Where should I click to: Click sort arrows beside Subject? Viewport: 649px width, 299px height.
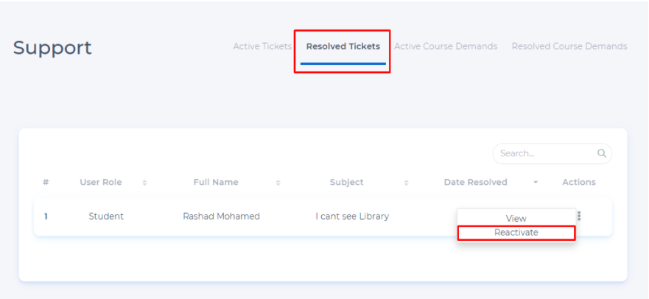[407, 183]
